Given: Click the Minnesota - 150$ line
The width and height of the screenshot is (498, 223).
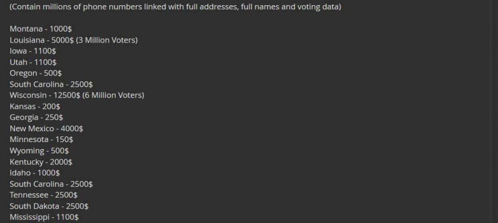Looking at the screenshot, I should coord(41,140).
